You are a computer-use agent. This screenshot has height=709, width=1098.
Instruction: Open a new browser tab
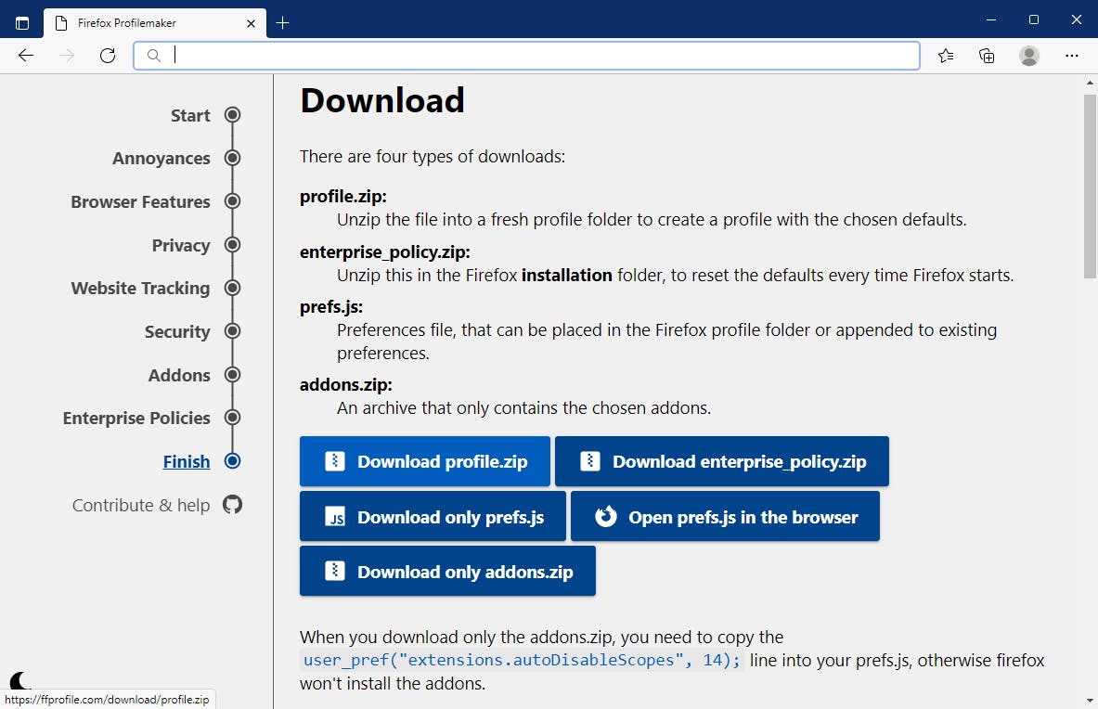[282, 23]
